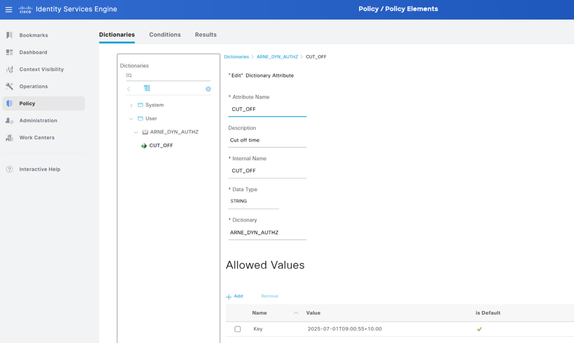This screenshot has width=574, height=343.
Task: Switch to the Conditions tab
Action: pyautogui.click(x=165, y=35)
